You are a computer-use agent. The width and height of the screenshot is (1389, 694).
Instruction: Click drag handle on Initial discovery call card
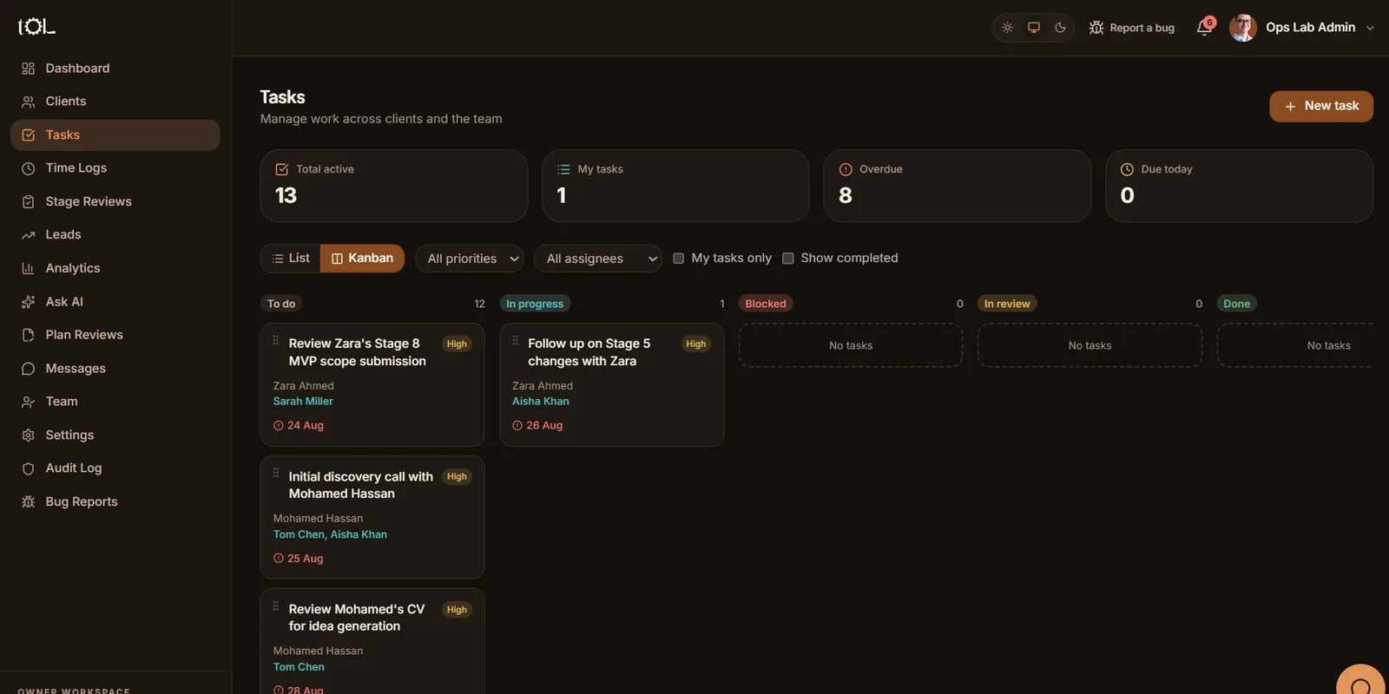(x=275, y=474)
